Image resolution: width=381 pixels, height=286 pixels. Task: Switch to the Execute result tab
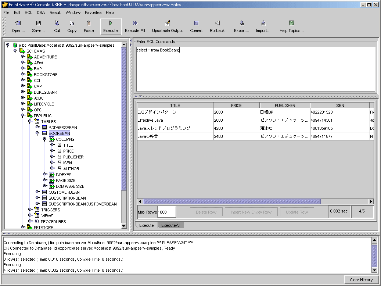[x=147, y=225]
